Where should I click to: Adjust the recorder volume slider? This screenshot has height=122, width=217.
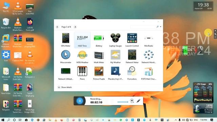tap(123, 102)
